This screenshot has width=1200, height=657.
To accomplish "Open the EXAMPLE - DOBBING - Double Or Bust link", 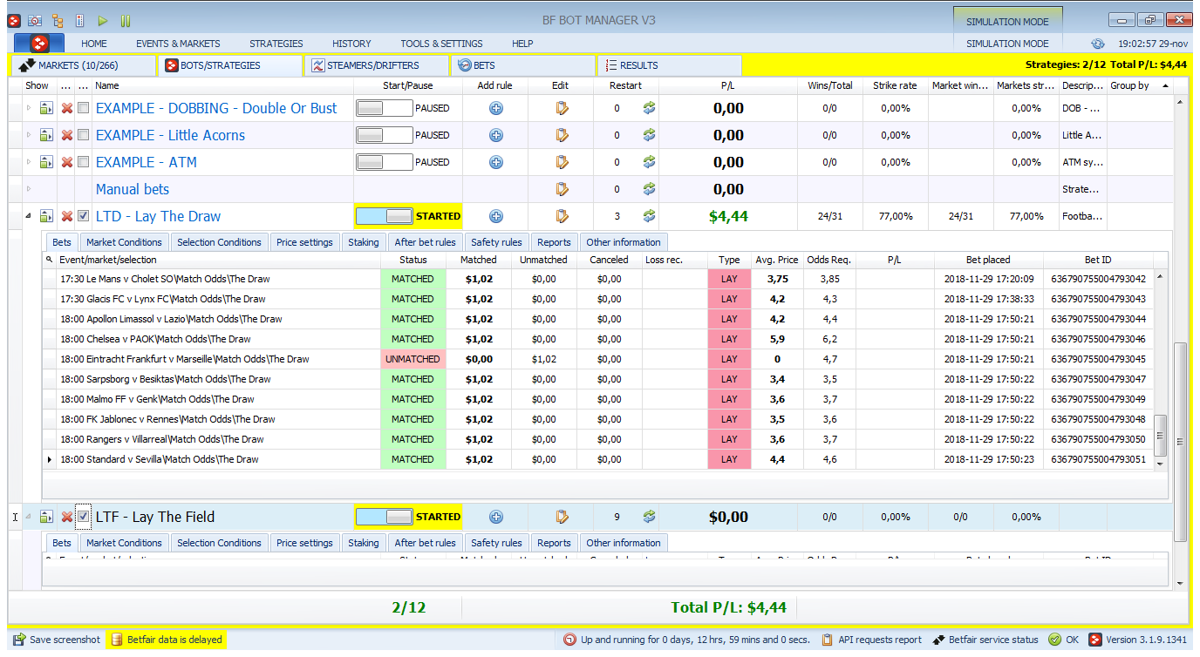I will click(216, 108).
